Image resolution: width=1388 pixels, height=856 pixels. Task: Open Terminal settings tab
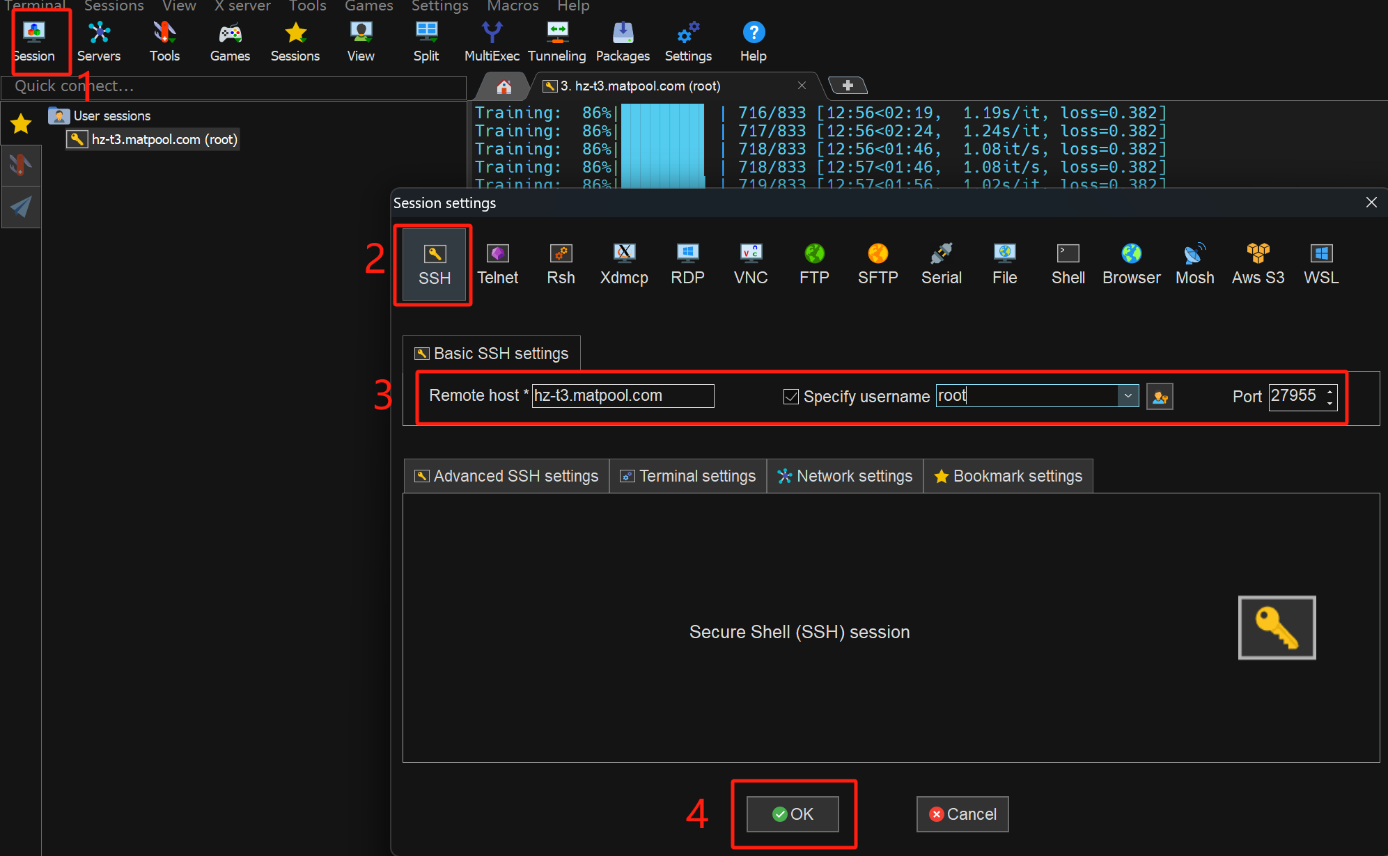tap(687, 477)
